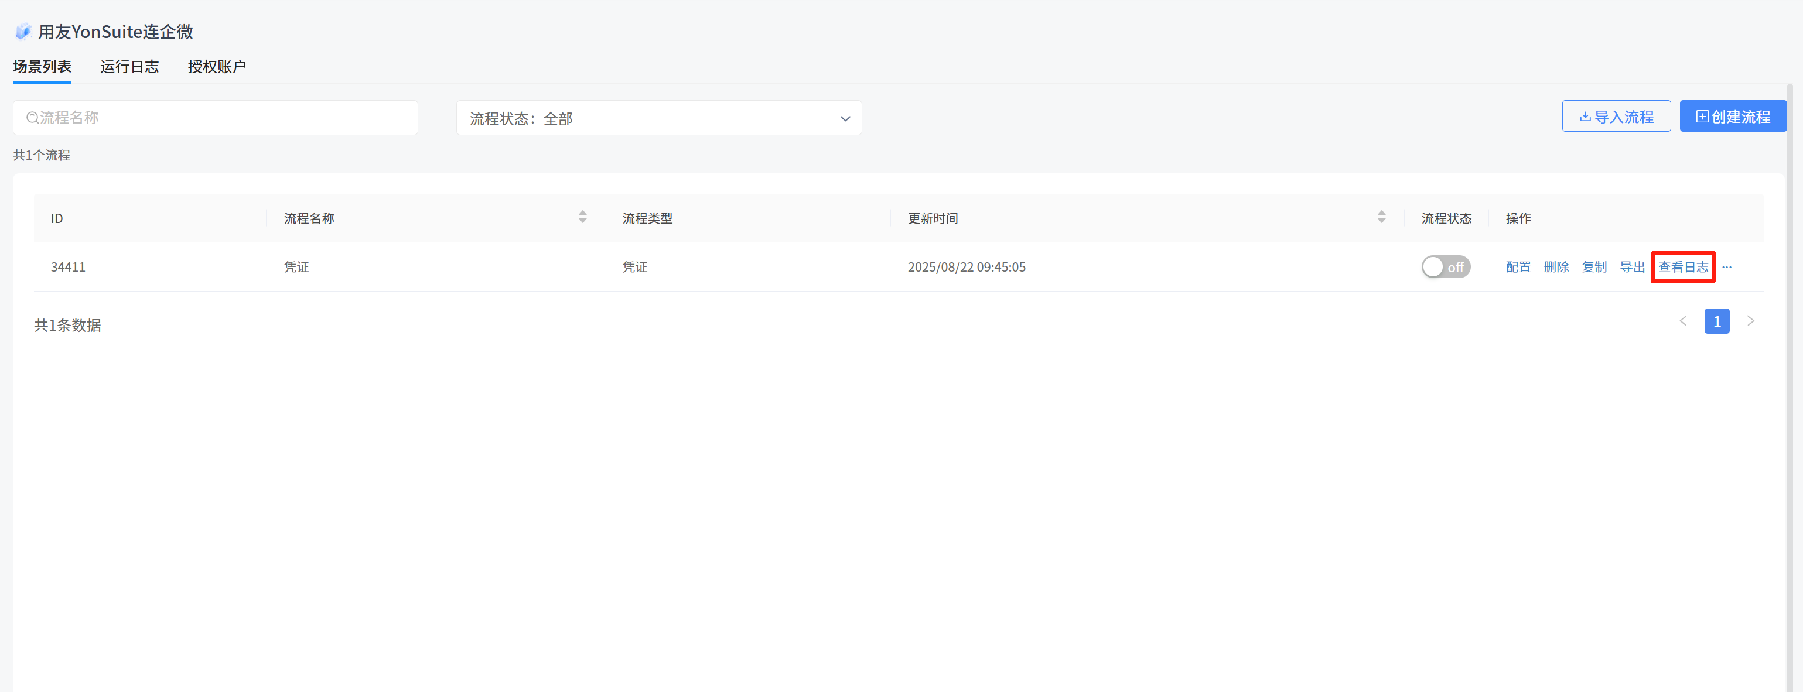This screenshot has height=692, width=1803.
Task: Click the 创建流程 button
Action: click(x=1733, y=116)
